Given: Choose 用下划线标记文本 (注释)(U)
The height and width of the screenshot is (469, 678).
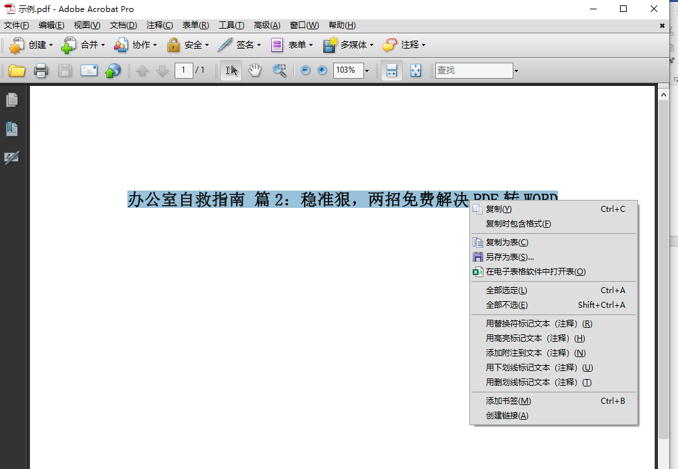Looking at the screenshot, I should (553, 368).
